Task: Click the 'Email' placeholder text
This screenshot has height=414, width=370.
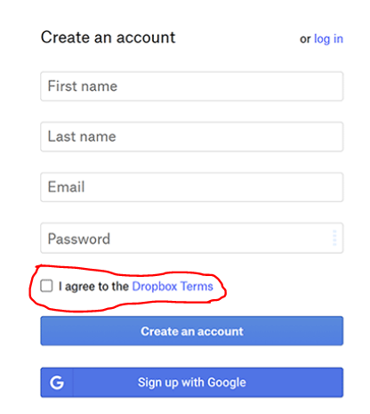Action: (x=67, y=187)
